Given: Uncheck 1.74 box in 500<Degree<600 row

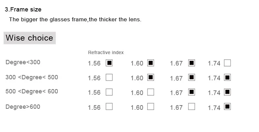Looking at the screenshot, I should (228, 92).
